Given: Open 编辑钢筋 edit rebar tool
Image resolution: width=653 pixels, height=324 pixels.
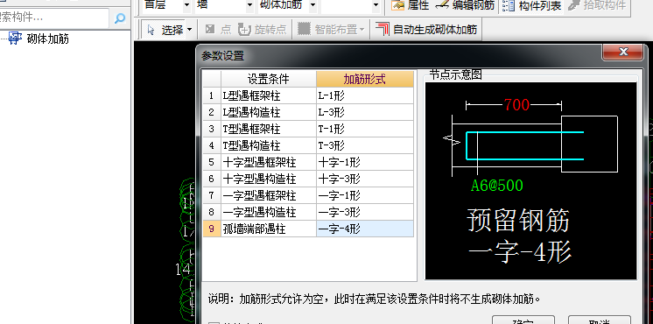Looking at the screenshot, I should [465, 5].
